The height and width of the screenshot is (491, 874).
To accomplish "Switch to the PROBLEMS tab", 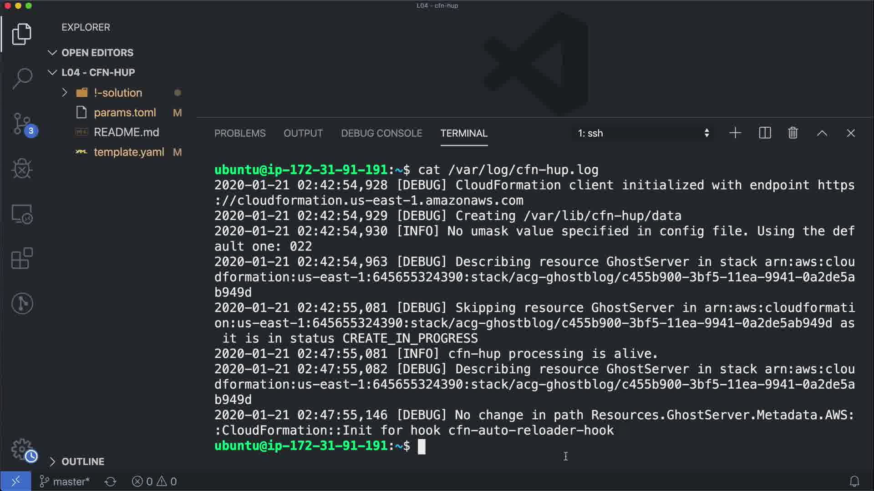I will pos(240,133).
